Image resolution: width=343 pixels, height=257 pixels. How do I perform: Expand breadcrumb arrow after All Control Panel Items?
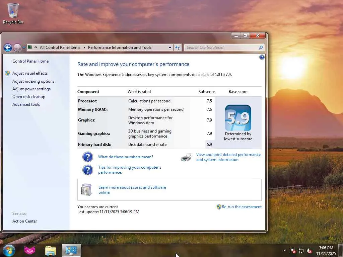point(84,48)
